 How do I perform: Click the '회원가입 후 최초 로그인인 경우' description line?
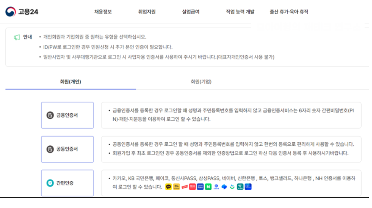230,153
